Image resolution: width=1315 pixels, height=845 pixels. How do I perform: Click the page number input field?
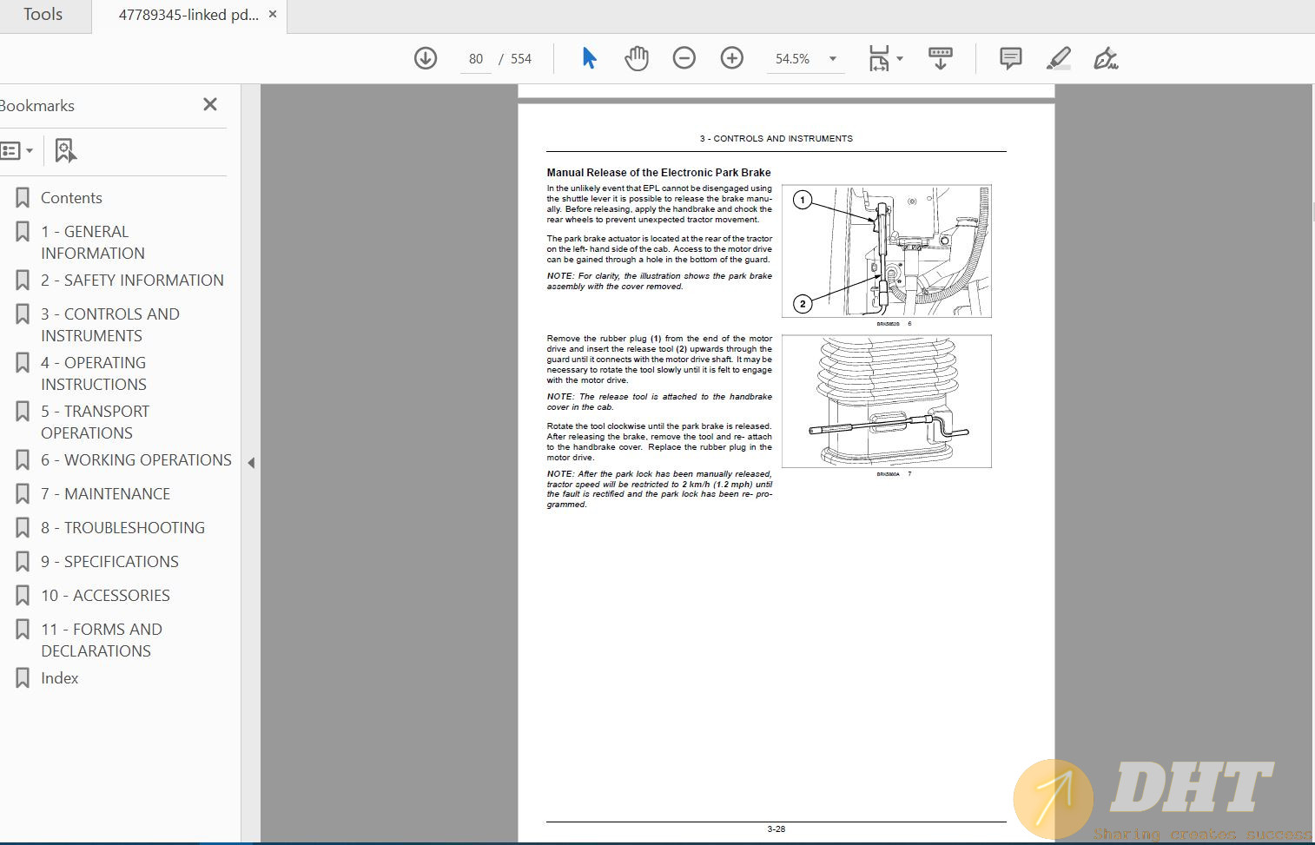(476, 58)
